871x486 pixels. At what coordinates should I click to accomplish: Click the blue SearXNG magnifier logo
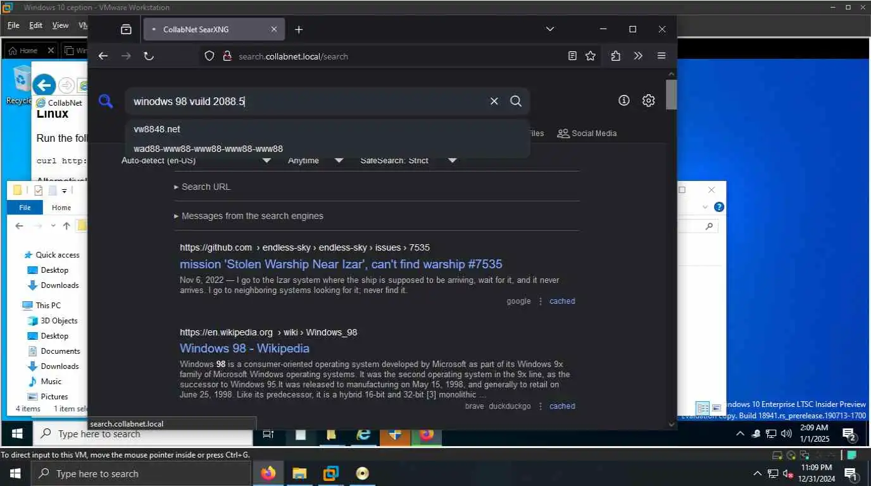point(106,101)
